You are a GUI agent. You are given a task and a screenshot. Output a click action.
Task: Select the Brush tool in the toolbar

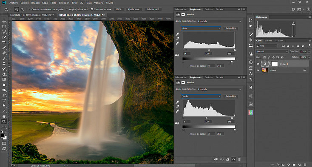pyautogui.click(x=4, y=58)
